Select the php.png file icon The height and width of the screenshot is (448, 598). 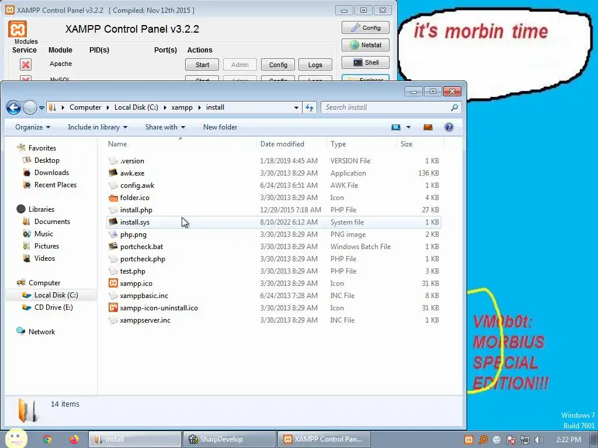pyautogui.click(x=113, y=235)
